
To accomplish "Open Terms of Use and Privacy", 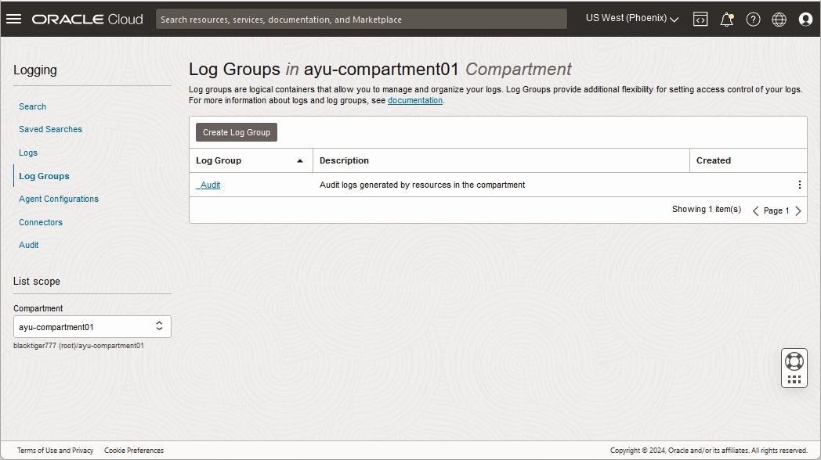I will point(55,451).
